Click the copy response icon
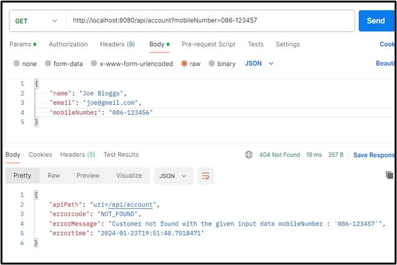397x265 pixels. coord(390,176)
